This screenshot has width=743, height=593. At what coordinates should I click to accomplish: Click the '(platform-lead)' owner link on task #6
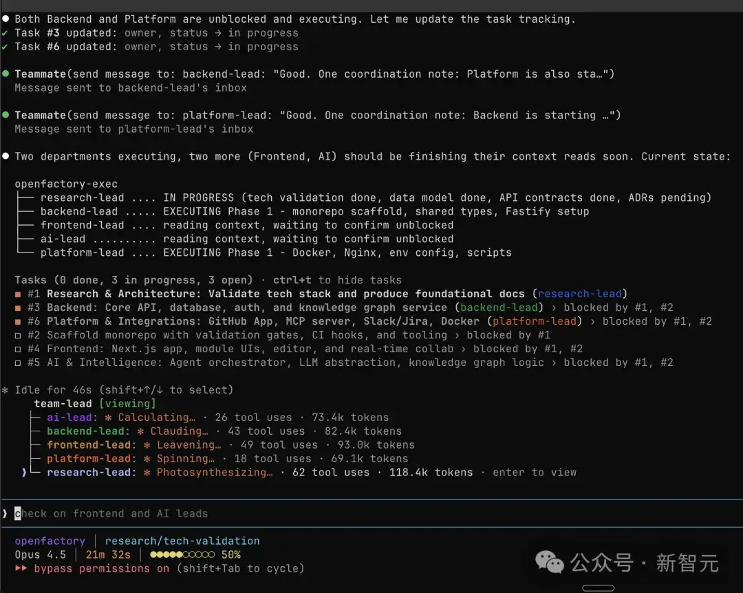(535, 321)
